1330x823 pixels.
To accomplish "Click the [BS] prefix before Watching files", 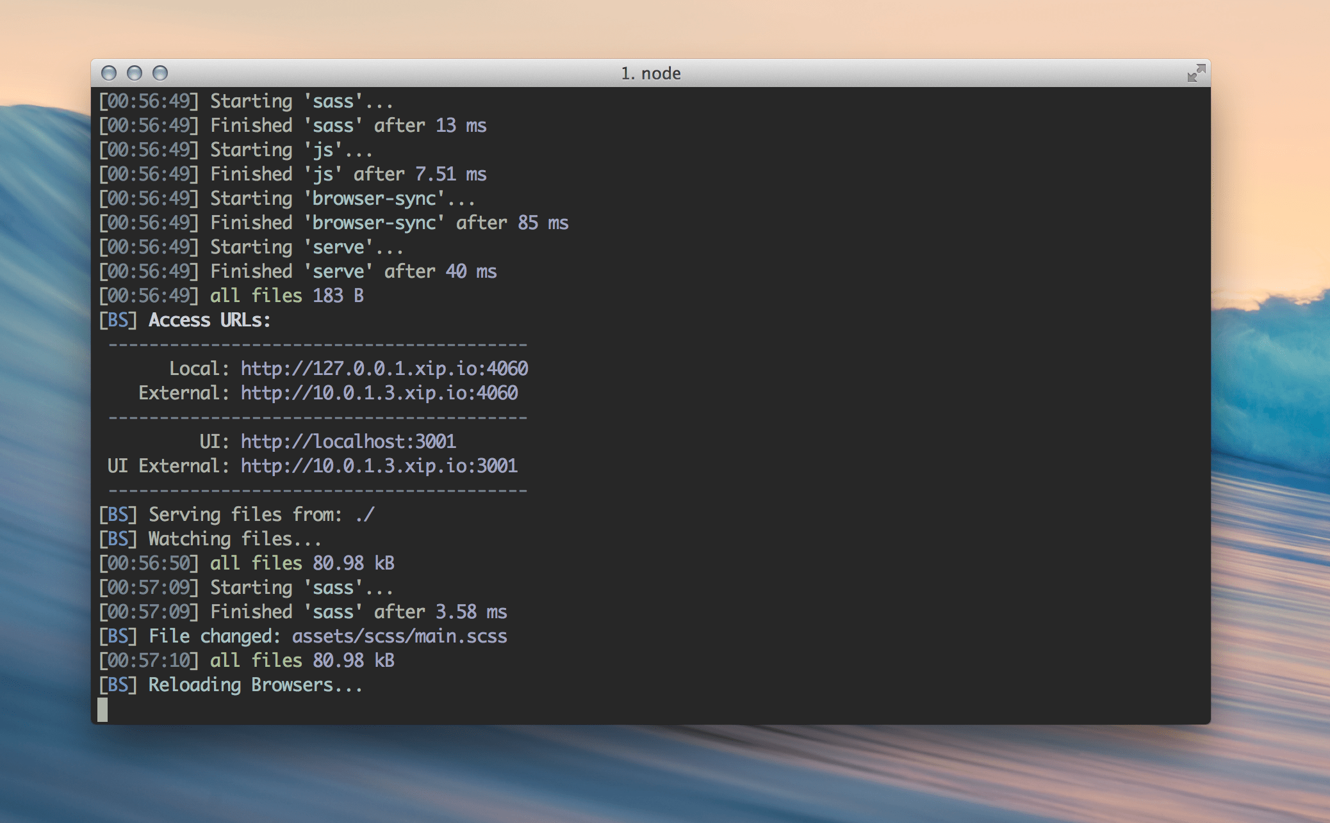I will 117,538.
